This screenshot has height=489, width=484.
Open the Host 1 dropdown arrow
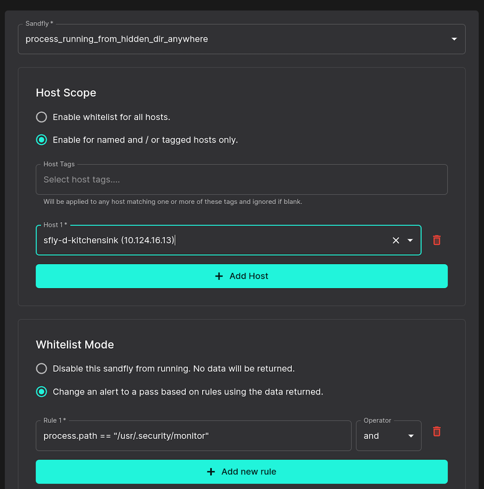pyautogui.click(x=410, y=240)
